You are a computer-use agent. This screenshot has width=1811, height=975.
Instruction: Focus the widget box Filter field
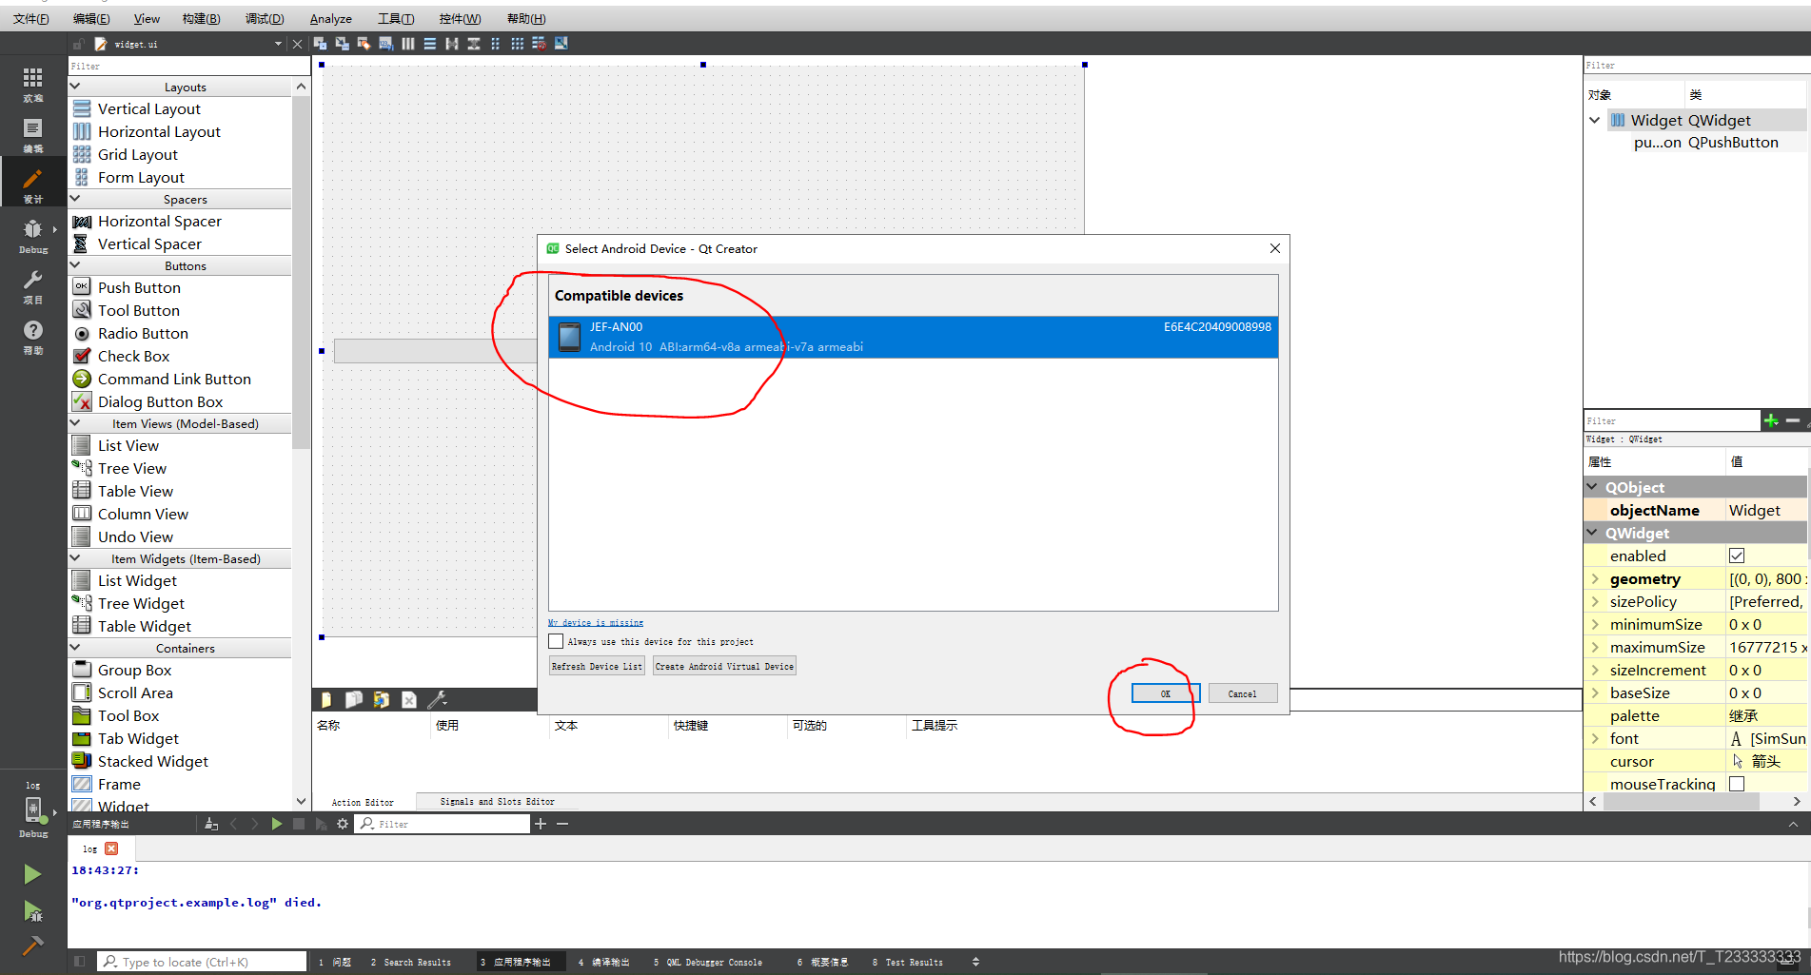[189, 66]
